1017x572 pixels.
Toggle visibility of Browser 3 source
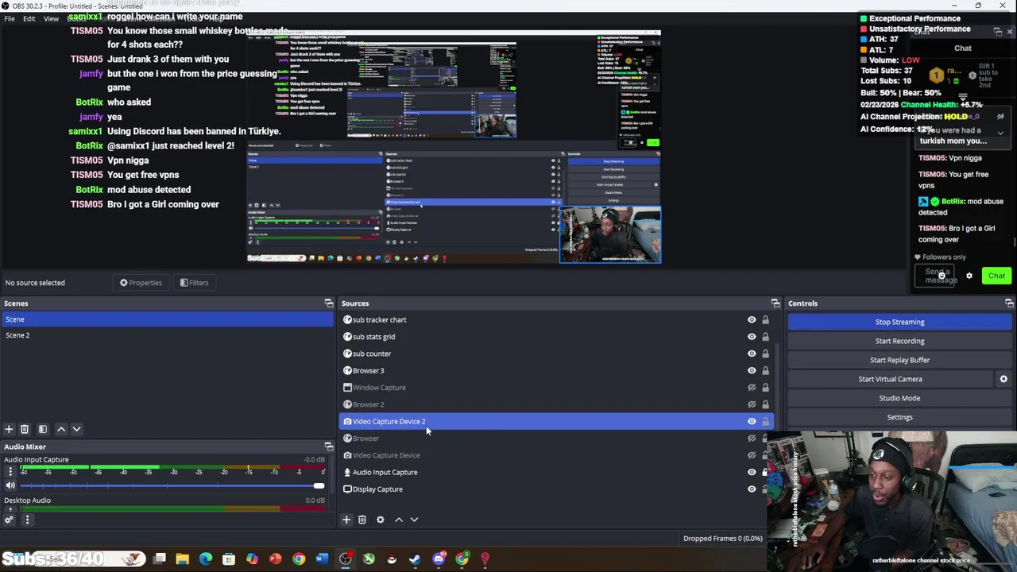click(752, 370)
